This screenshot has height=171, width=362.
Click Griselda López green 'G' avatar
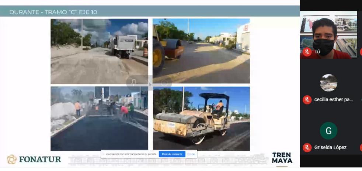pos(328,131)
